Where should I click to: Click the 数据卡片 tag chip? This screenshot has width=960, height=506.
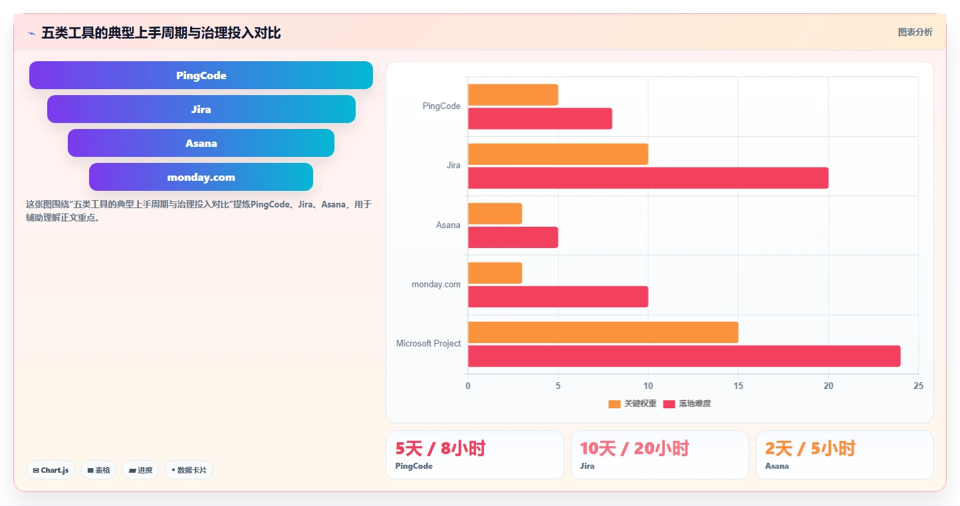pos(189,470)
